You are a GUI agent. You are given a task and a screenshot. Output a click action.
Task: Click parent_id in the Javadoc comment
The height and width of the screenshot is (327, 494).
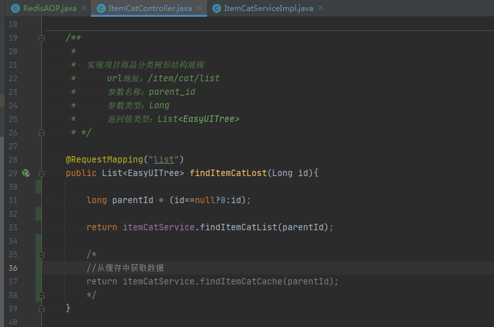[172, 92]
